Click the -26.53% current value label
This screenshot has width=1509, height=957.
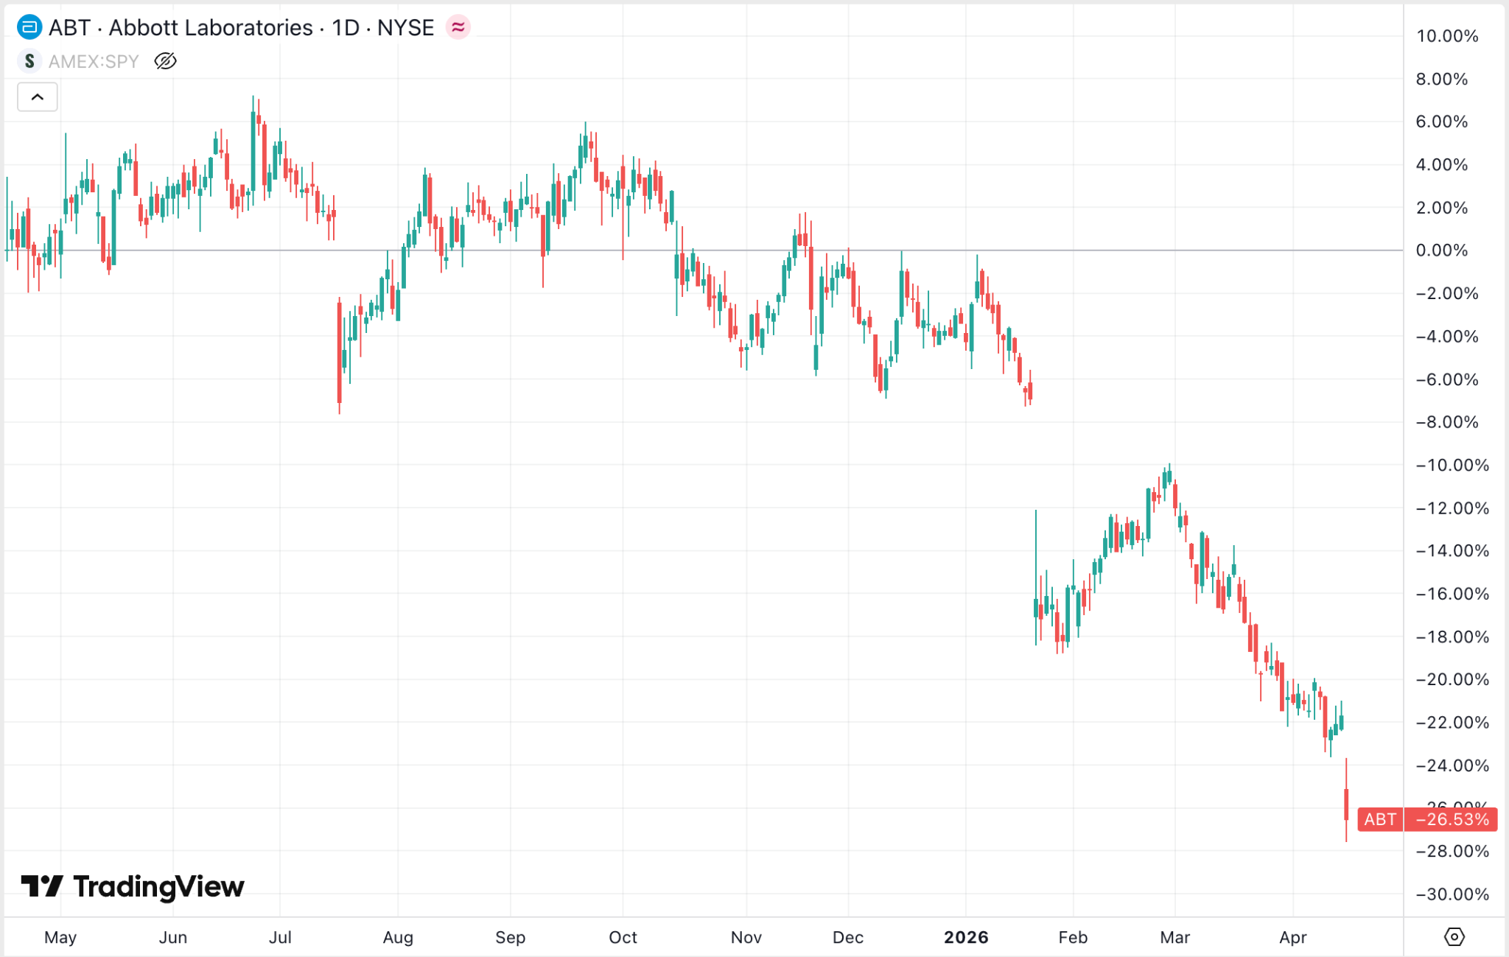click(x=1452, y=819)
